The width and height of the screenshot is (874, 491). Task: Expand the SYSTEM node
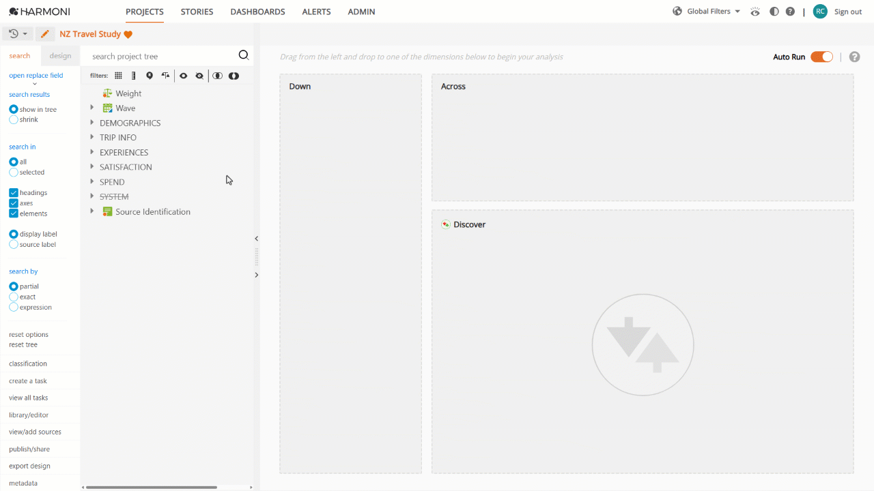(x=92, y=196)
